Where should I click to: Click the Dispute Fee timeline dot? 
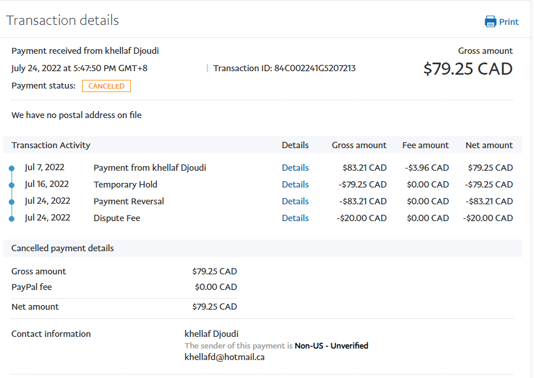click(11, 219)
